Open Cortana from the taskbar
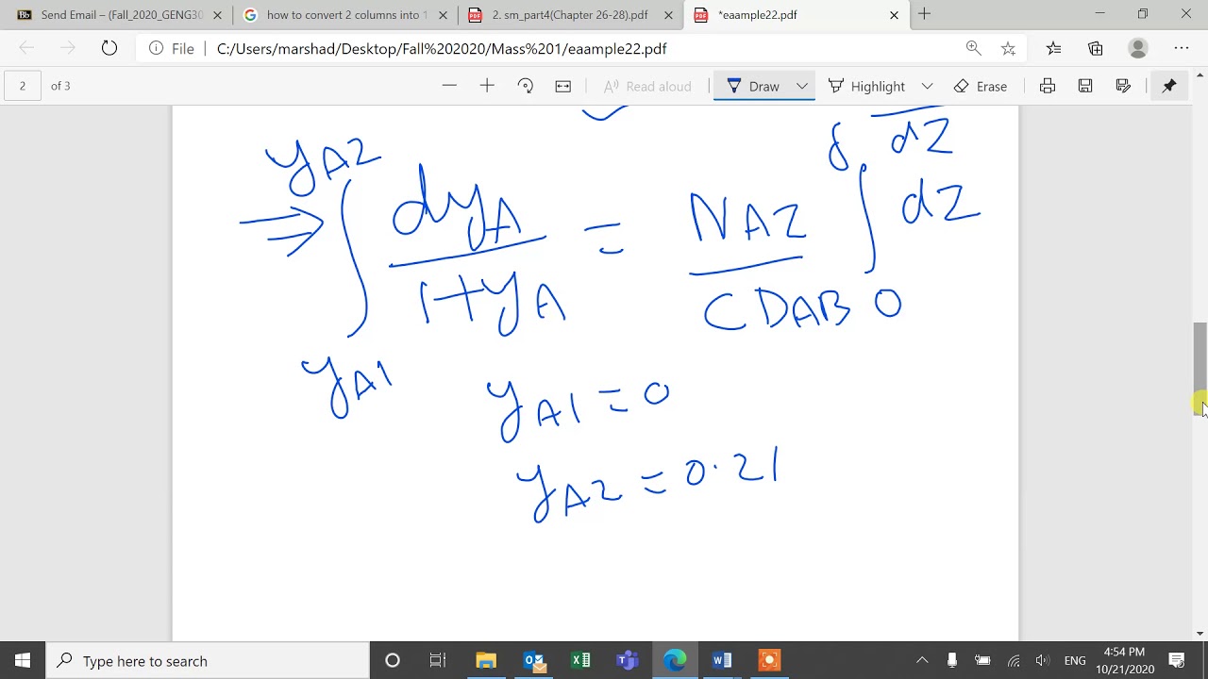This screenshot has width=1208, height=679. point(393,660)
